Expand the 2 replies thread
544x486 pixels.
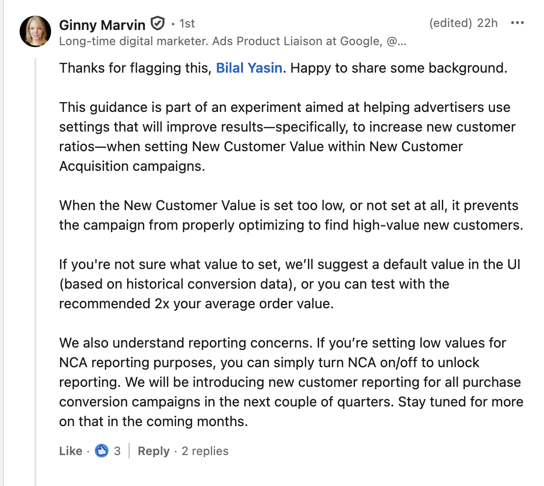(x=205, y=451)
